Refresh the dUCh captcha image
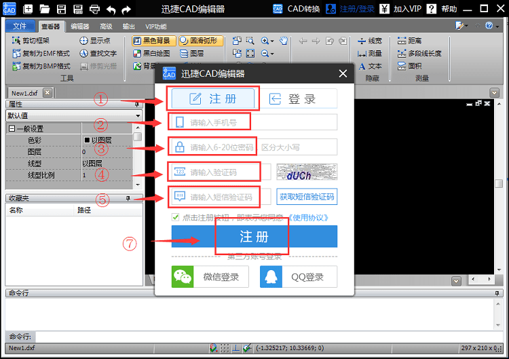 coord(307,172)
